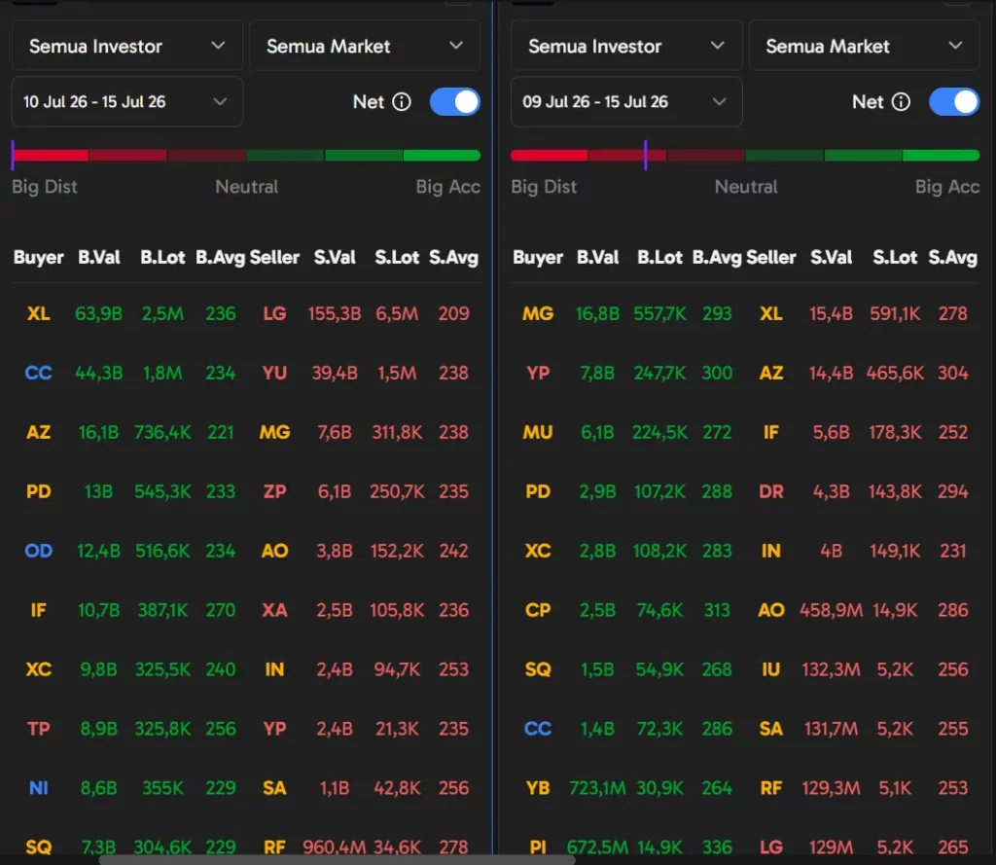Screen dimensions: 996x865
Task: Click seller value 458,9M
Action: [x=831, y=610]
